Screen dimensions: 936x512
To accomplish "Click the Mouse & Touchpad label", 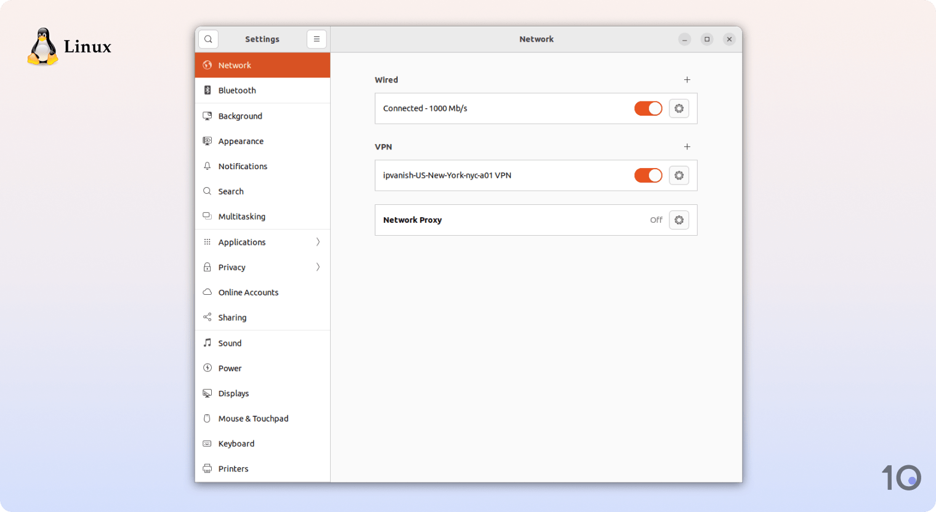I will pos(253,418).
